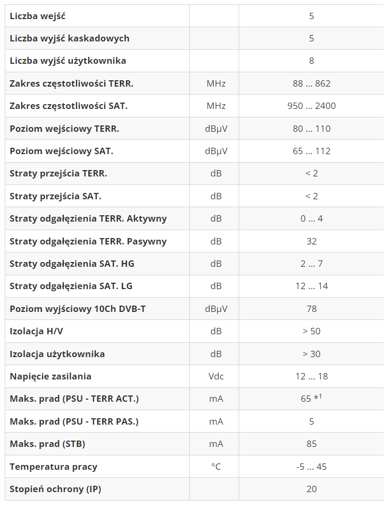
Task: Click the '65 *1' footnote current value
Action: point(311,399)
